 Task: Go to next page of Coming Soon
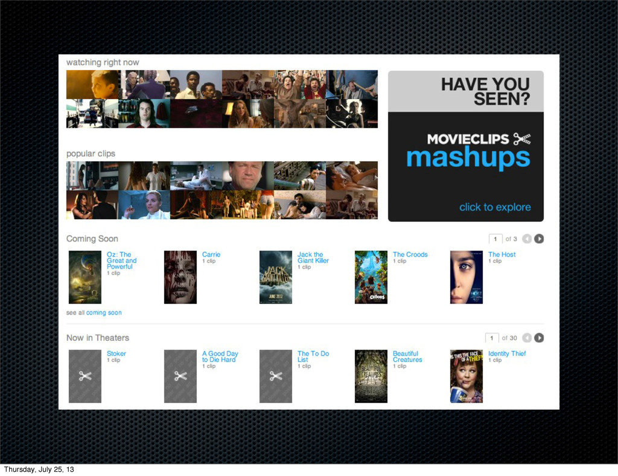coord(539,239)
